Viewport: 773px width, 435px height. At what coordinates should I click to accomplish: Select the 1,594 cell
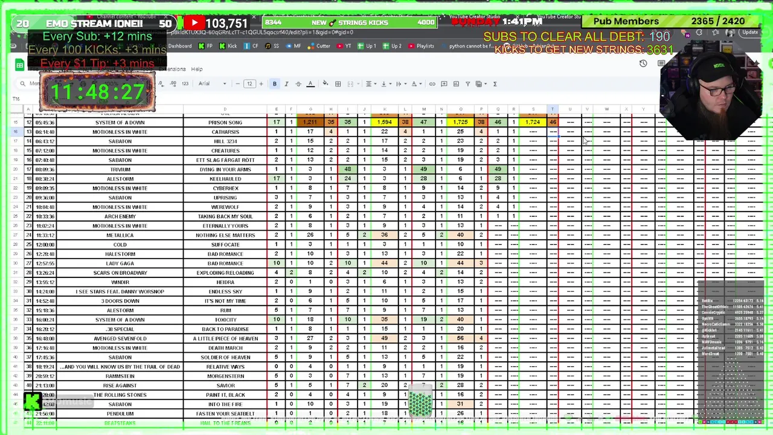coord(384,122)
